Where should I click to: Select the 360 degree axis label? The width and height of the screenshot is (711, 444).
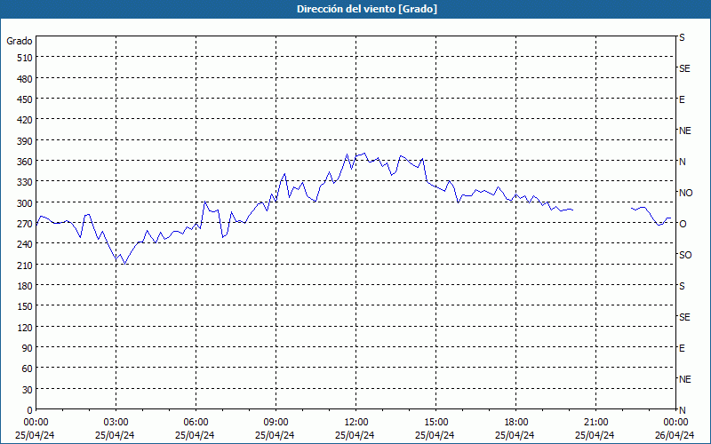(x=25, y=162)
